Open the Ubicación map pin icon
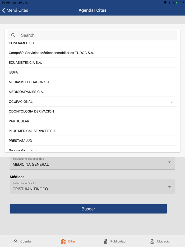The height and width of the screenshot is (247, 185). [x=152, y=241]
